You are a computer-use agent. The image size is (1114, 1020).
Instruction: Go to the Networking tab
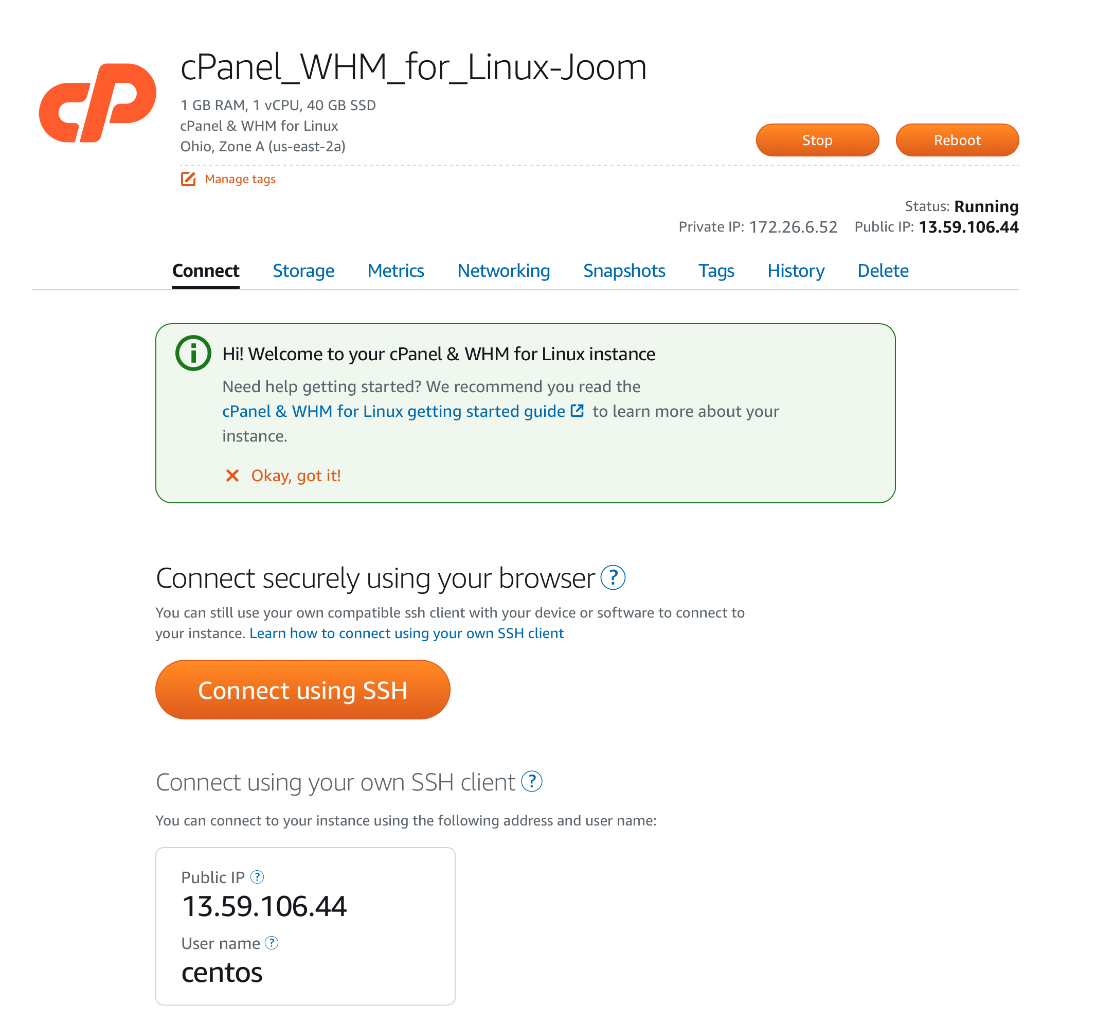(x=504, y=271)
